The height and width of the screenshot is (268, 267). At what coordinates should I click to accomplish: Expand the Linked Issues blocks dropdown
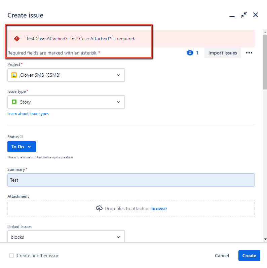click(66, 237)
